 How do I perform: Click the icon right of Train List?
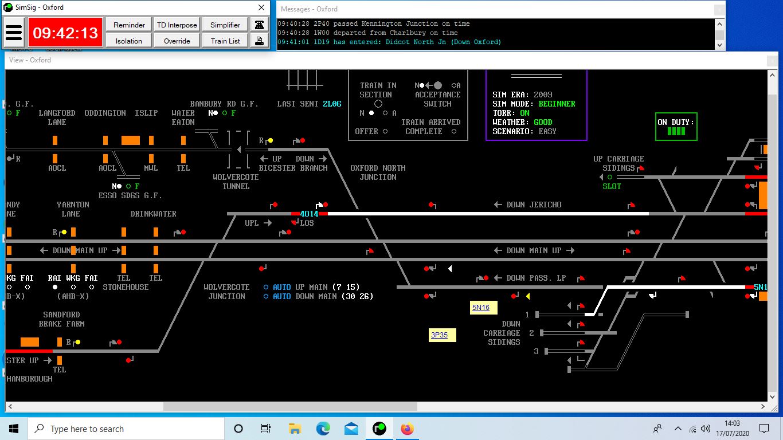point(260,41)
